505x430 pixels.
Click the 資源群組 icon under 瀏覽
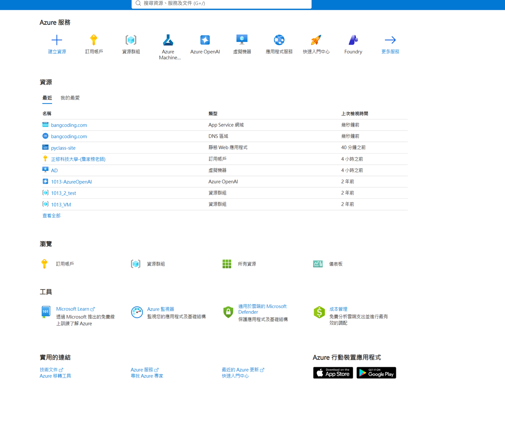coord(136,264)
